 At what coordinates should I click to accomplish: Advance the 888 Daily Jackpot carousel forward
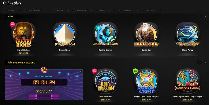pos(205,62)
